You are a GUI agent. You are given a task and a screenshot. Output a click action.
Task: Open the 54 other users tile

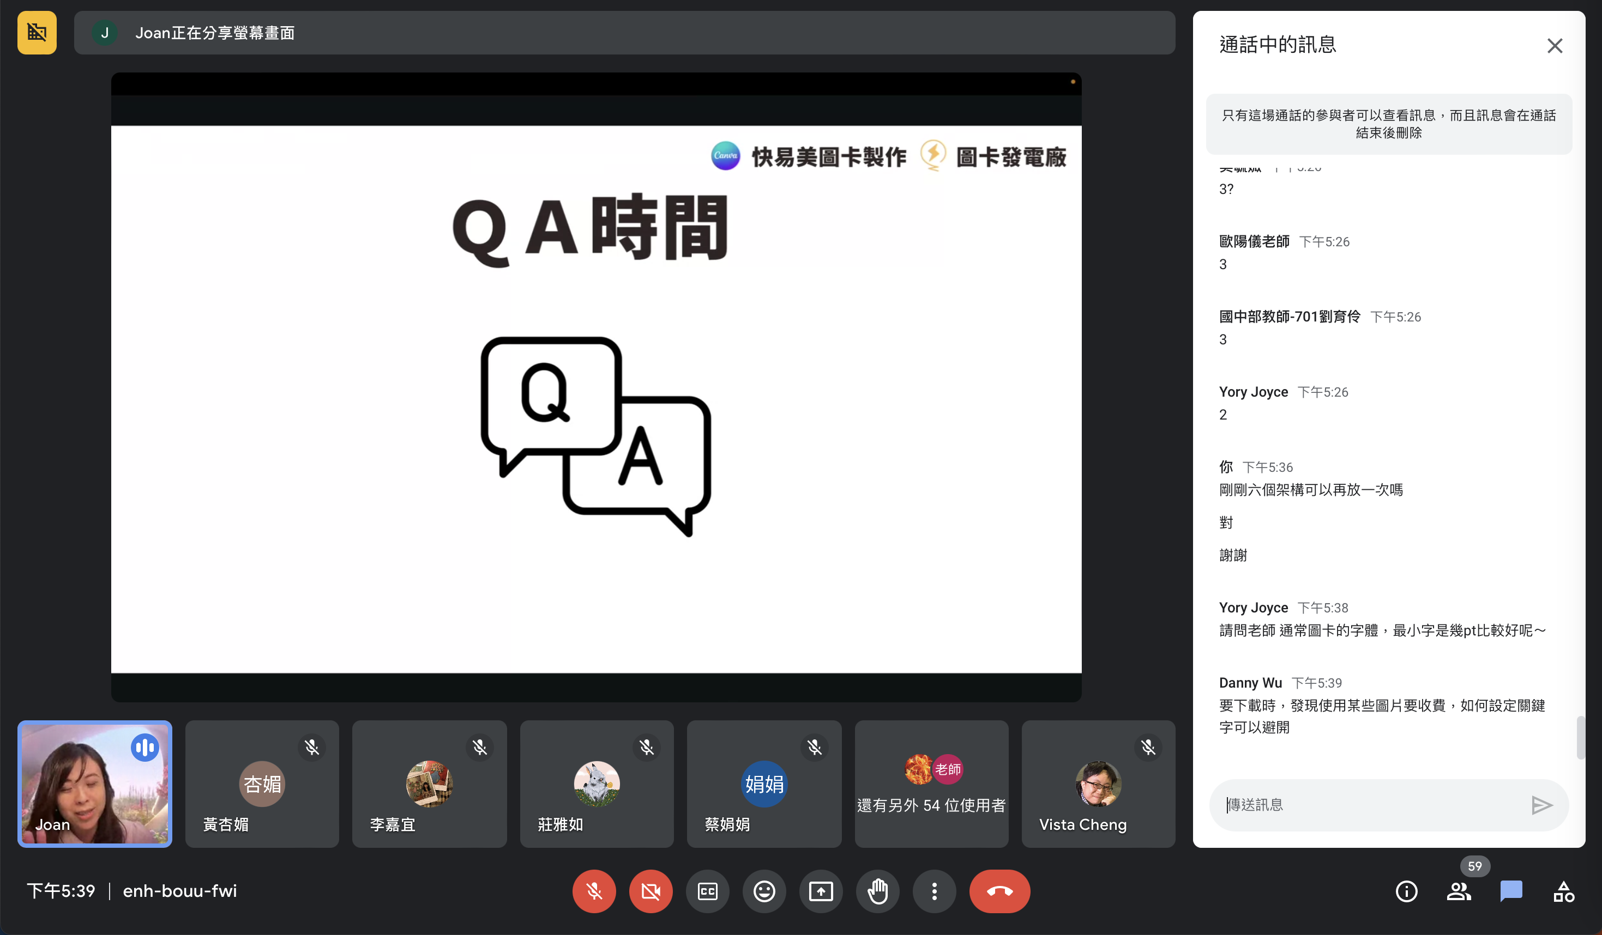931,783
